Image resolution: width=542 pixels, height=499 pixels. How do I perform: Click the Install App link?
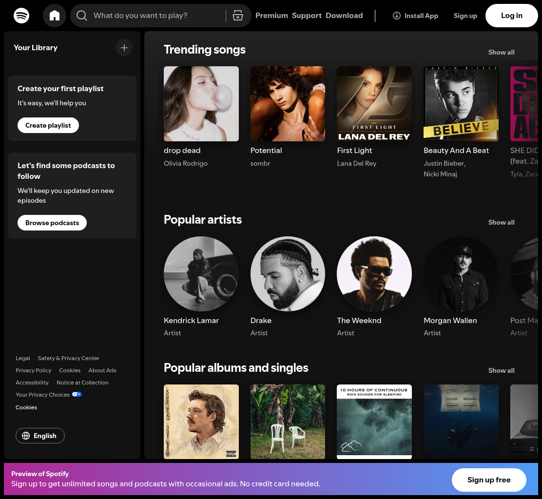coord(415,16)
